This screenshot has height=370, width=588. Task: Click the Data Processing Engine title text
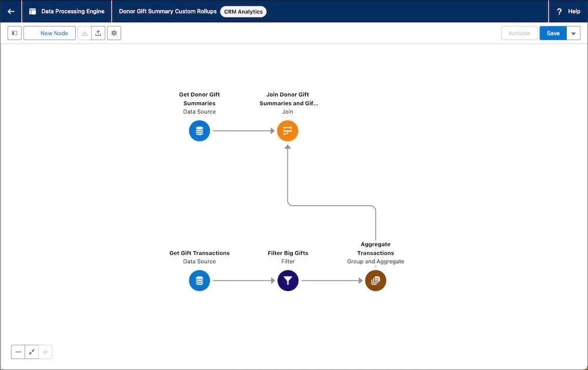pyautogui.click(x=73, y=11)
